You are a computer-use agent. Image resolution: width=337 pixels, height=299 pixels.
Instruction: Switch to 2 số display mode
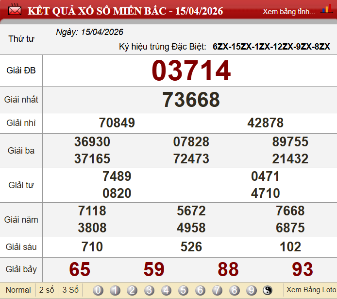pos(47,290)
